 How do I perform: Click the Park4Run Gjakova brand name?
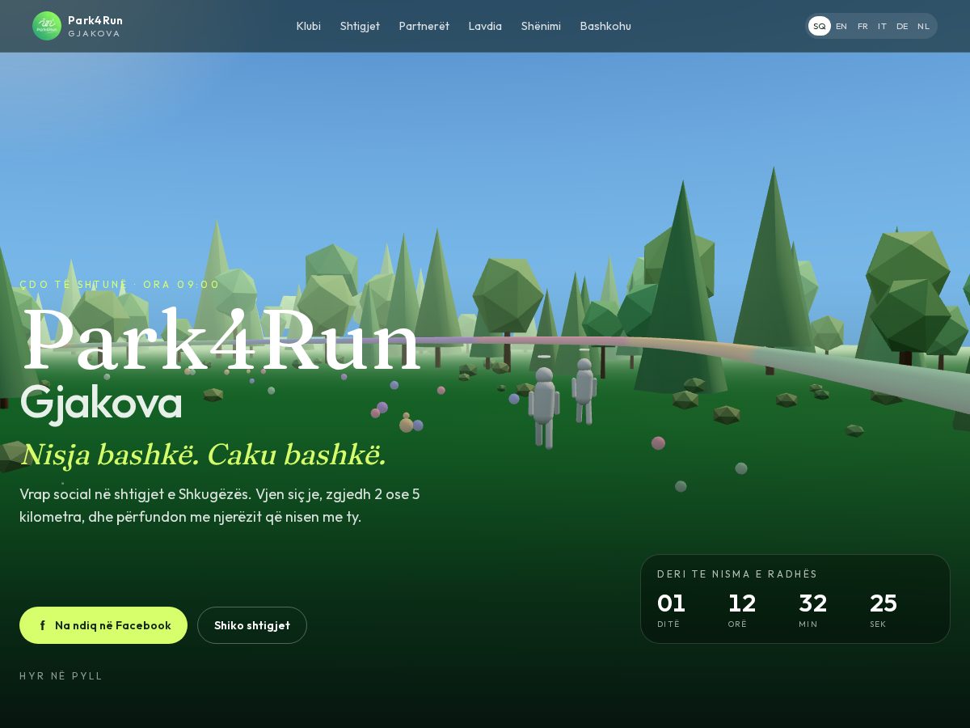point(95,26)
